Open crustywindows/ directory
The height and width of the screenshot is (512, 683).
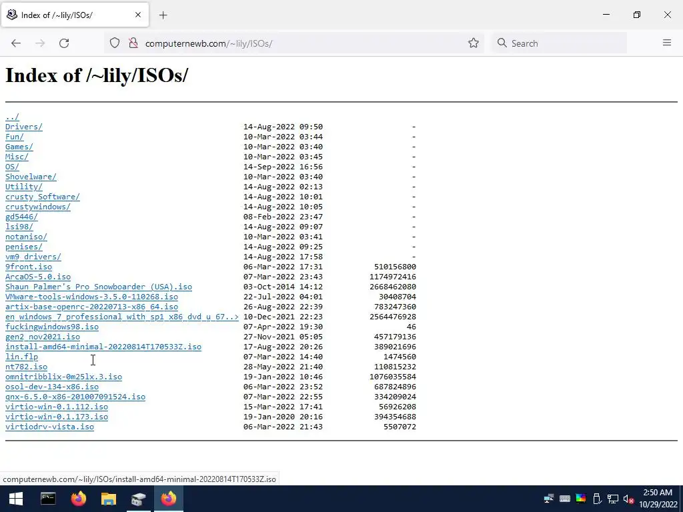38,207
